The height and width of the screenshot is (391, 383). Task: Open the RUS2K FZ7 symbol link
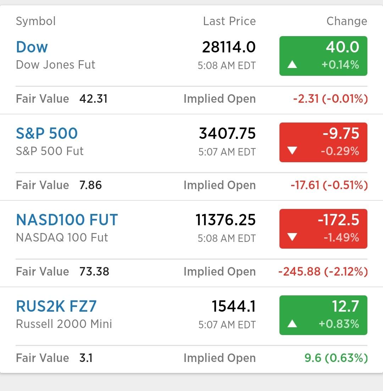[56, 306]
